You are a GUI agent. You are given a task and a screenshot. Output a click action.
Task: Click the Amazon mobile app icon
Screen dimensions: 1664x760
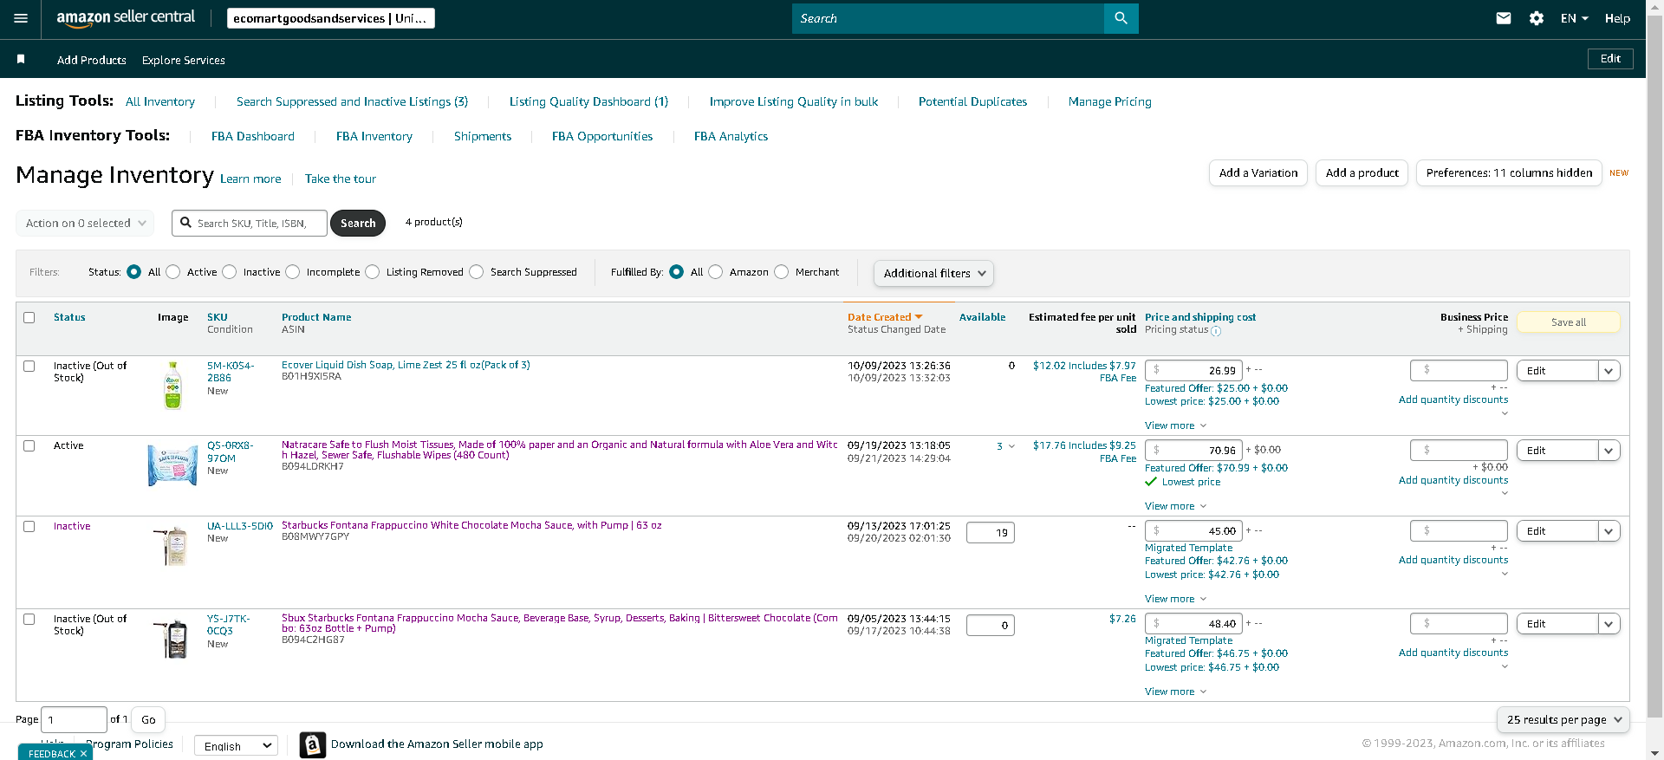(x=313, y=744)
